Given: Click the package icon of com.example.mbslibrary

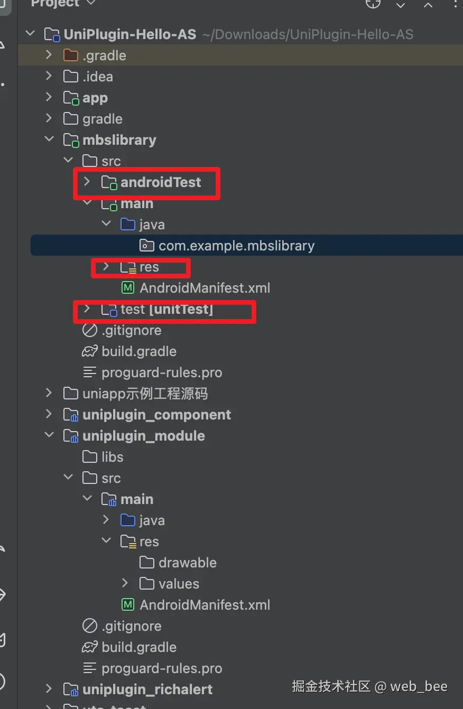Looking at the screenshot, I should coord(146,245).
